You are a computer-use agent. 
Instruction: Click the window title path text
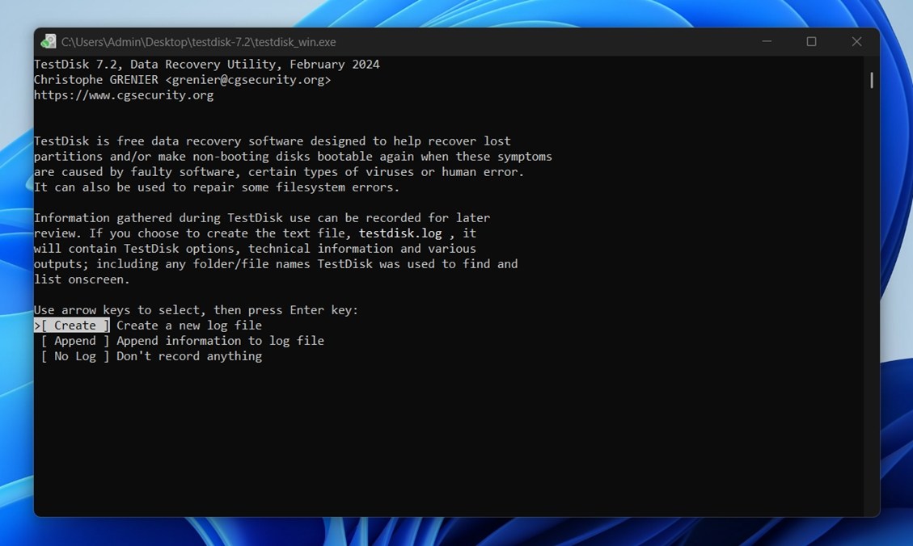point(198,42)
